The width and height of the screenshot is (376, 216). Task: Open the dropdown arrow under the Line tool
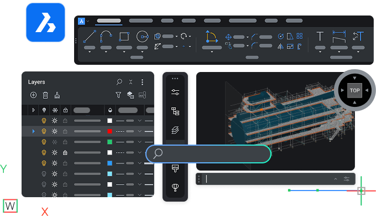90,52
